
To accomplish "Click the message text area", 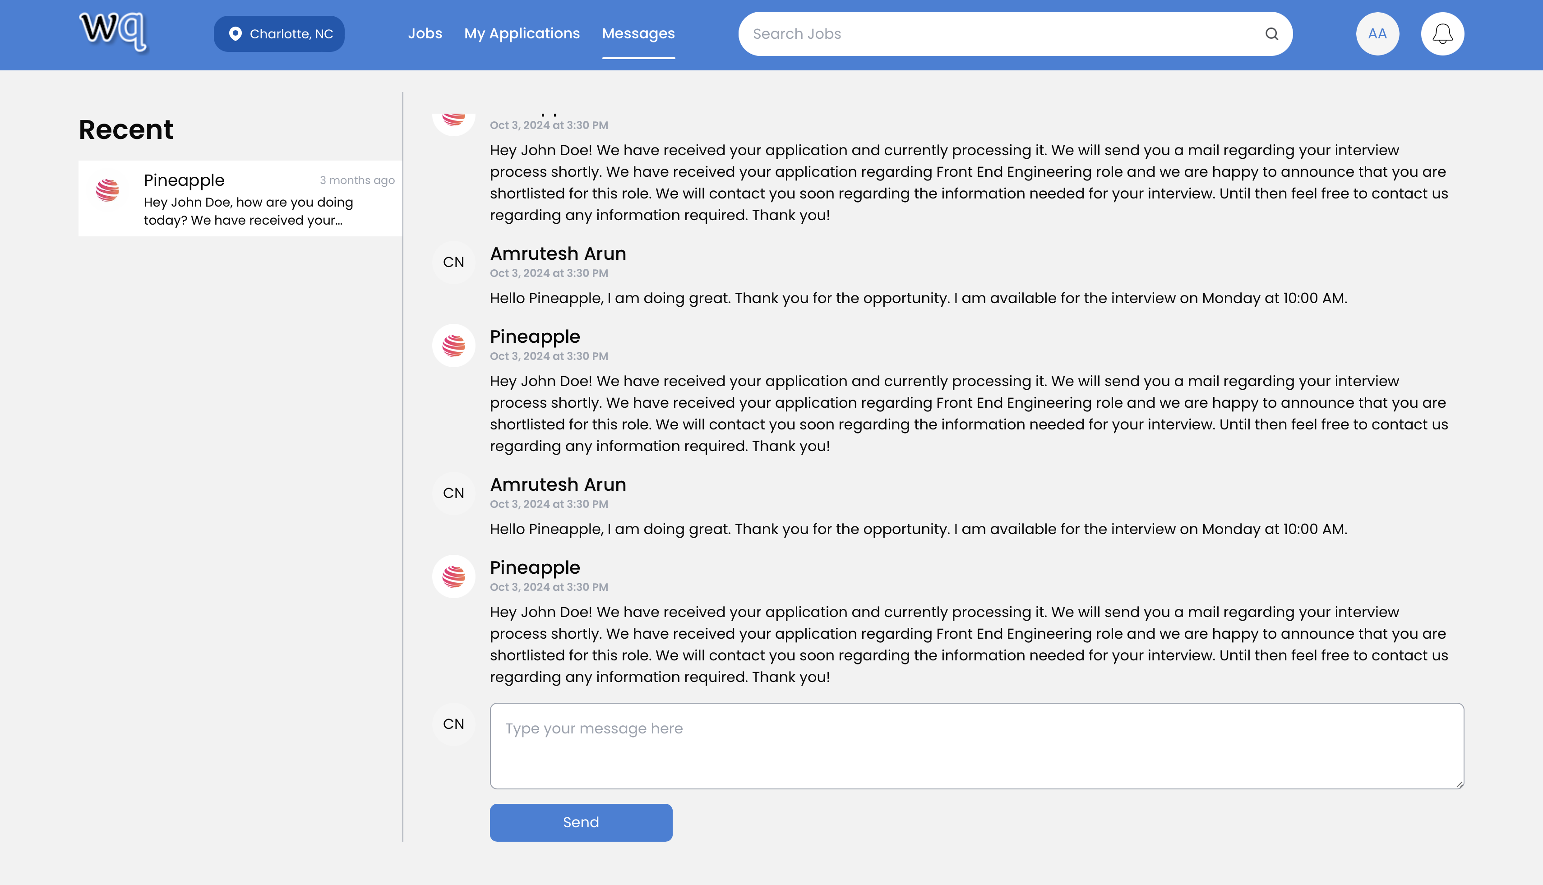I will click(976, 746).
